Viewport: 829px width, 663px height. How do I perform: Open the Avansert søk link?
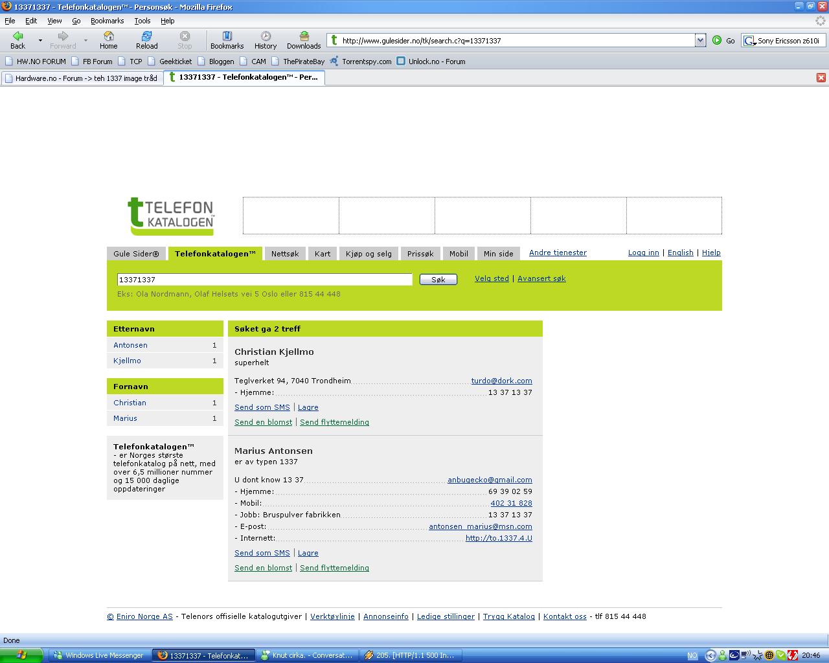coord(541,278)
